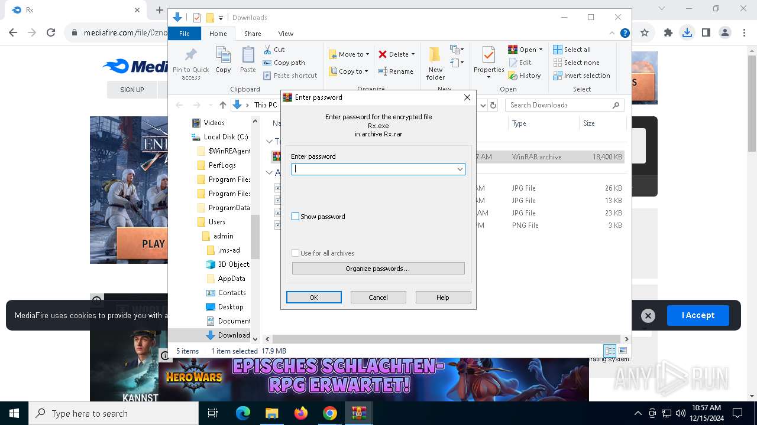The height and width of the screenshot is (425, 757).
Task: Switch to the Share ribbon tab
Action: [x=253, y=34]
